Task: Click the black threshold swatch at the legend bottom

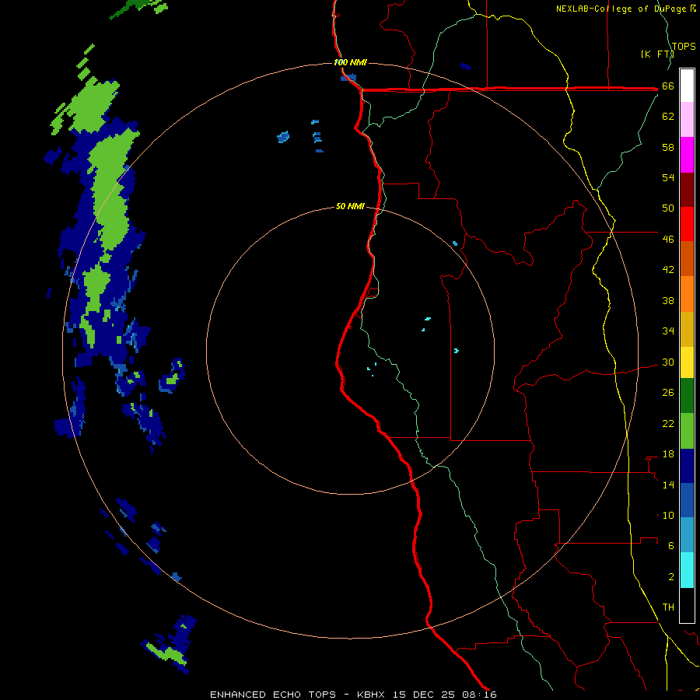Action: pos(687,605)
